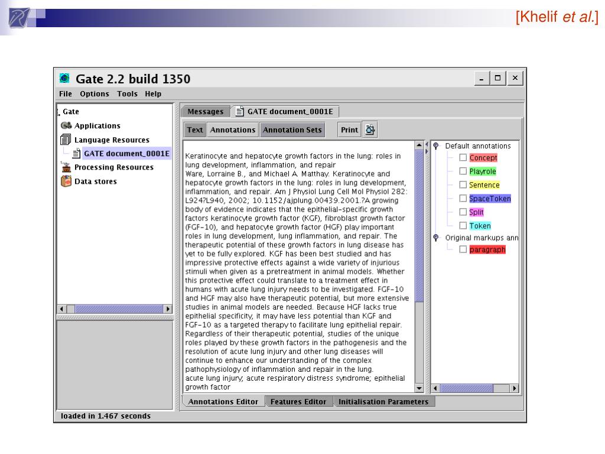Click the resource tree scrollbar left arrow
Screen dimensions: 605x454
(61, 309)
